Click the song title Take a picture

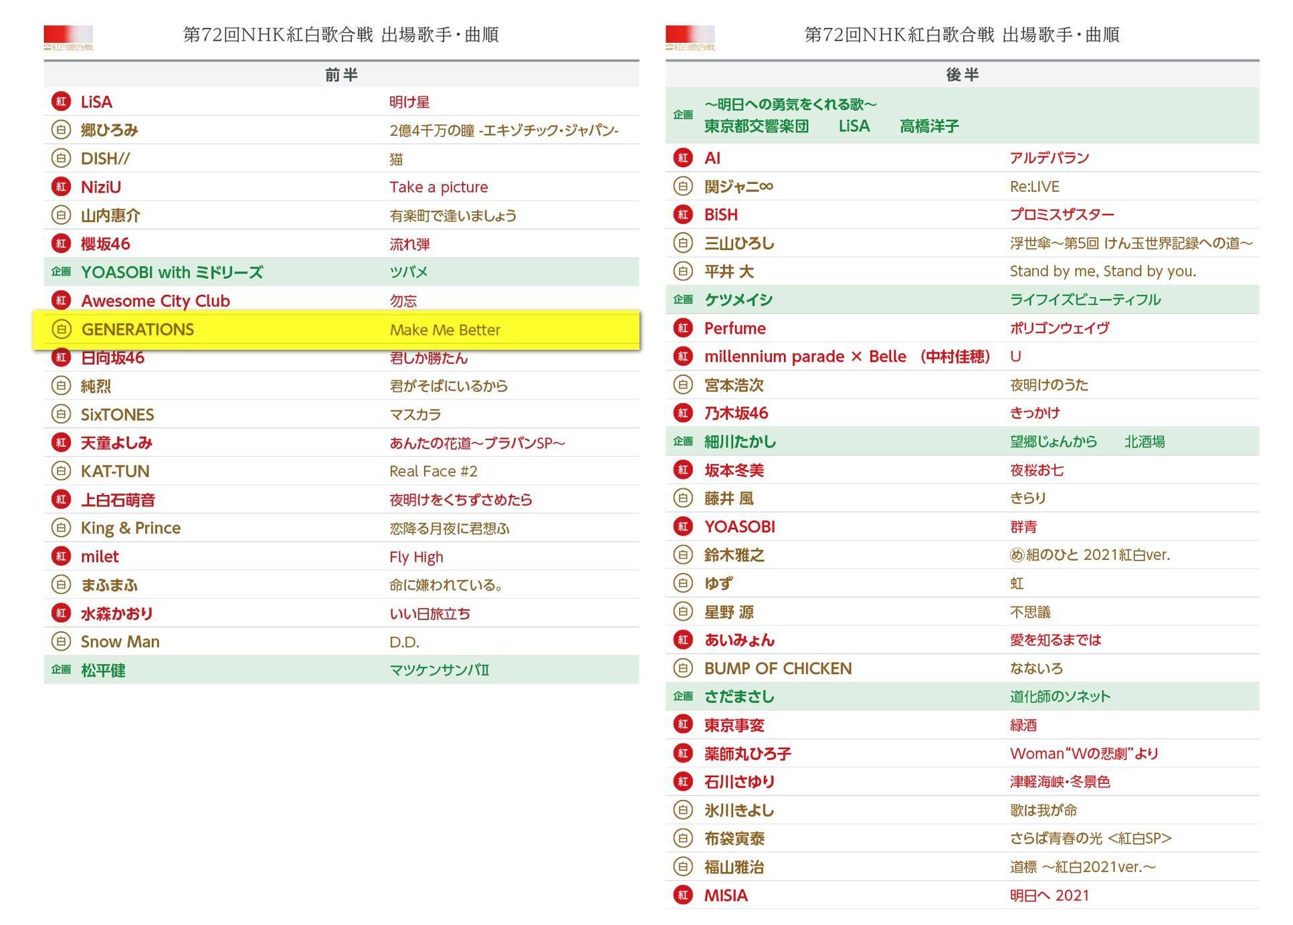coord(439,187)
